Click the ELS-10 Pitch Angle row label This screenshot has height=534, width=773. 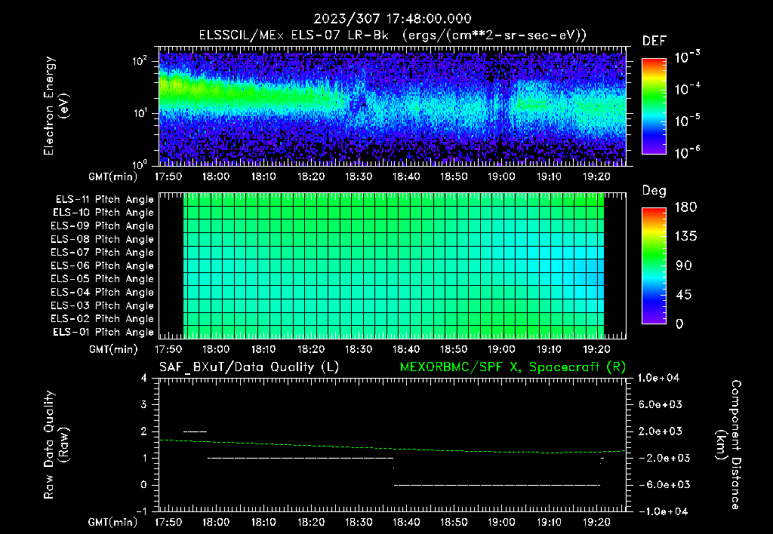pyautogui.click(x=103, y=213)
